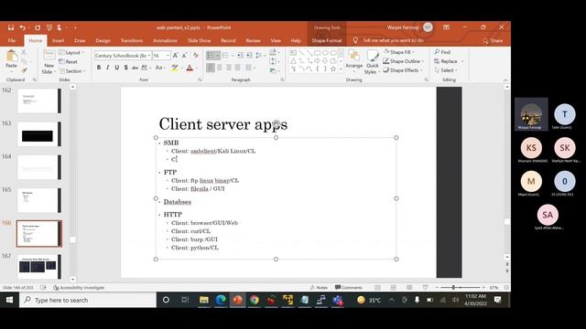Switch to the Slide Show tab
The width and height of the screenshot is (586, 329).
(x=200, y=40)
